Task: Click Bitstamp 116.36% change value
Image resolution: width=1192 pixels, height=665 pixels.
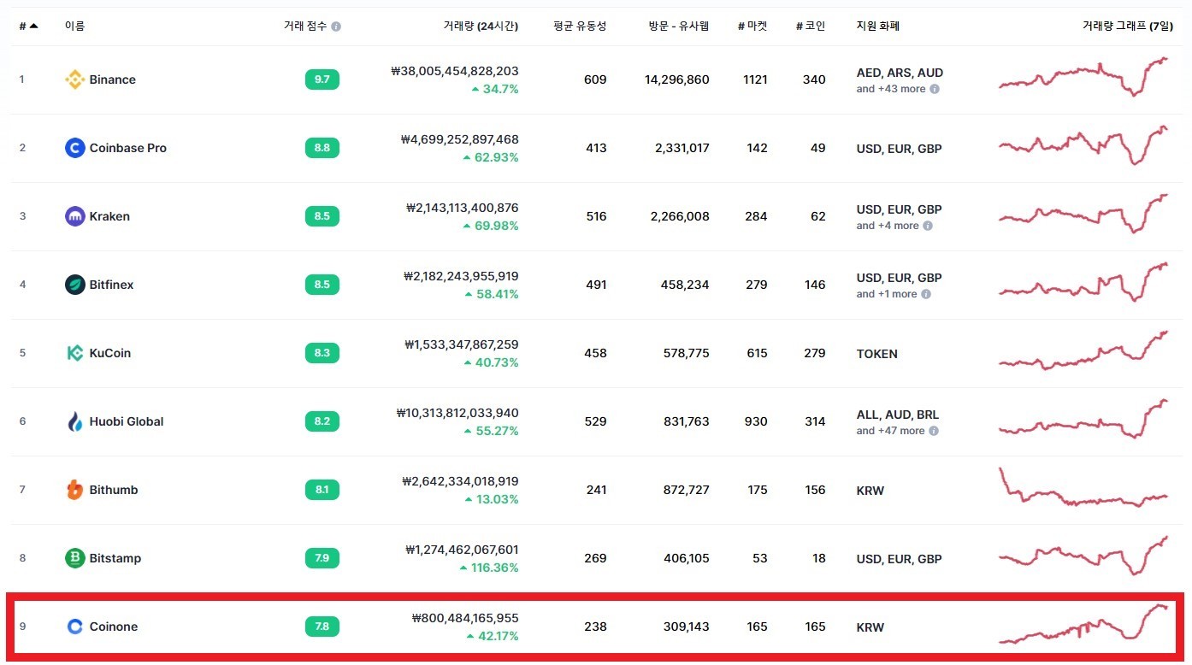Action: [x=495, y=568]
